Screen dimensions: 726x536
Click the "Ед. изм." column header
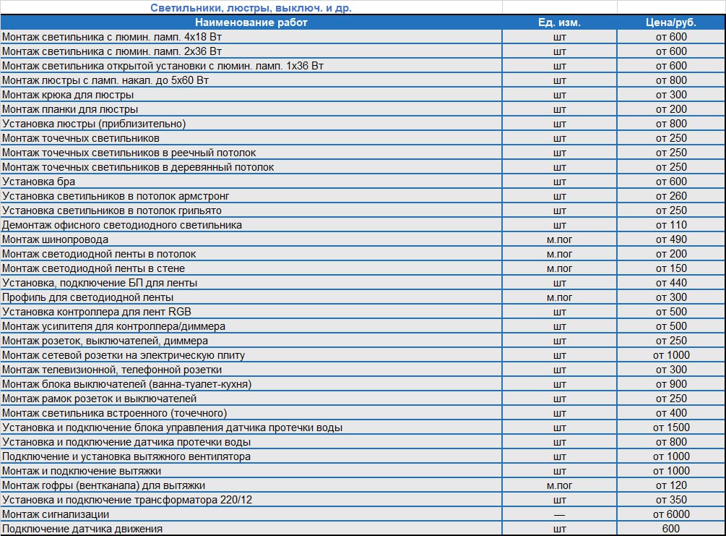tap(559, 22)
